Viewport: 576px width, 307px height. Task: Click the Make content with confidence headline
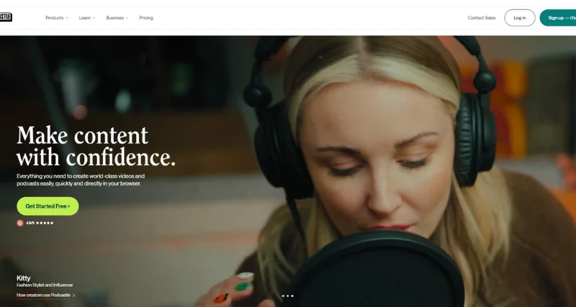click(x=96, y=146)
